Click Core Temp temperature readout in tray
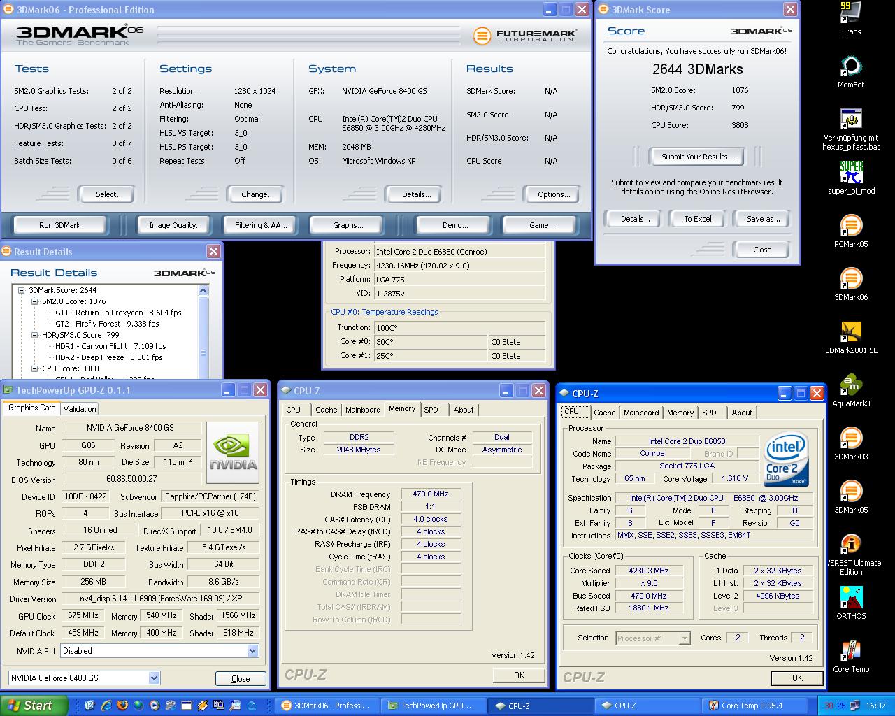 tap(836, 706)
